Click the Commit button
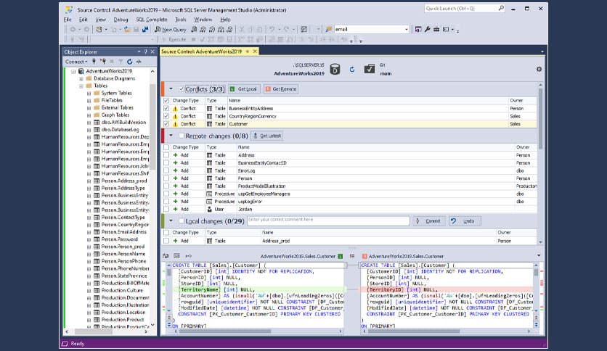Screen dimensions: 607x351 tap(429, 221)
